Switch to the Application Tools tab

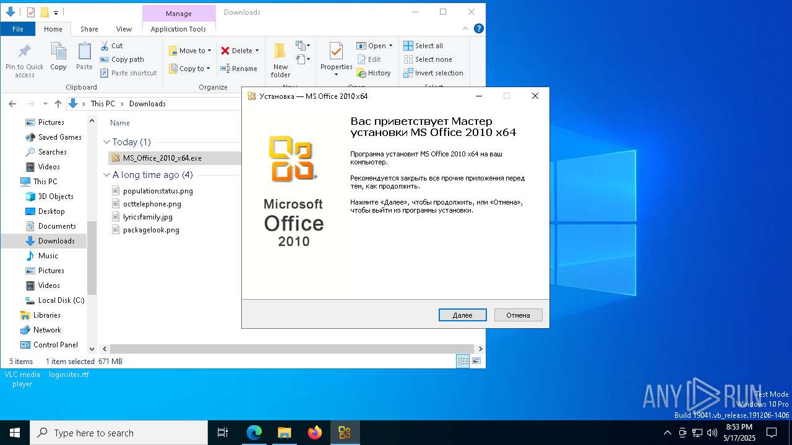click(x=178, y=29)
